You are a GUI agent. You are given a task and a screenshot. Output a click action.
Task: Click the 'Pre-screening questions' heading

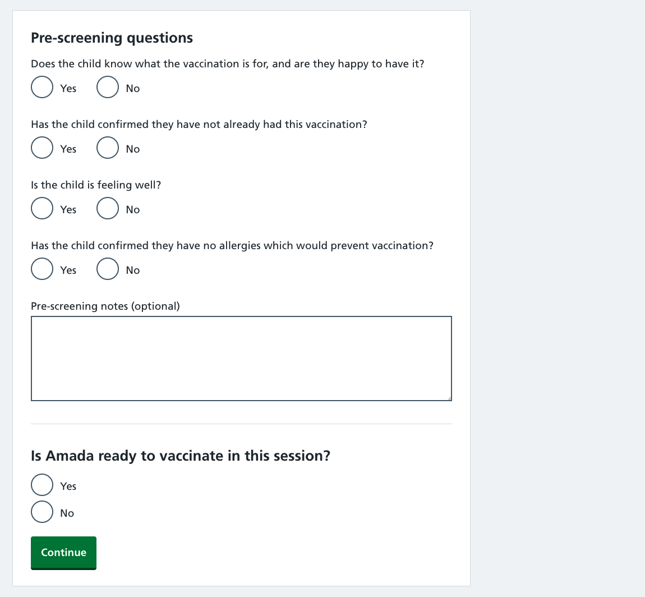click(112, 38)
